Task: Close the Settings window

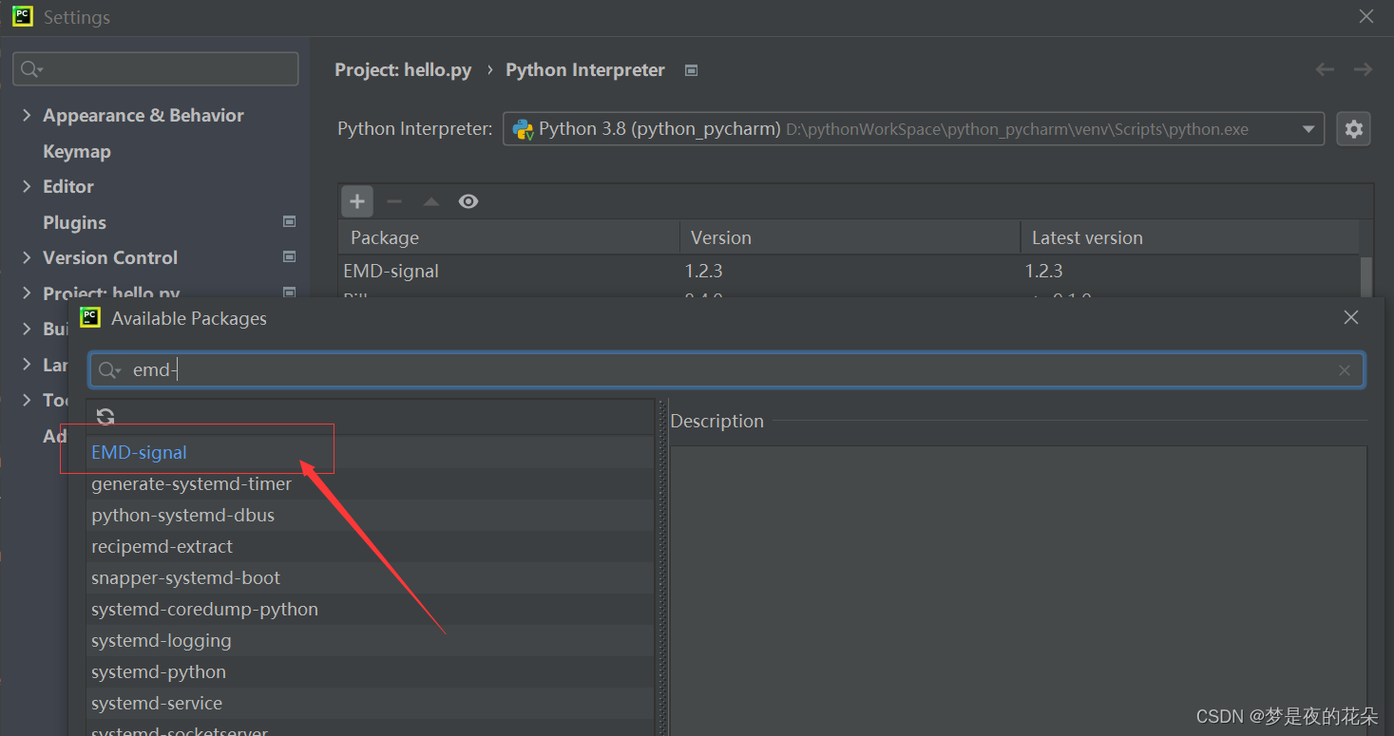Action: pyautogui.click(x=1366, y=16)
